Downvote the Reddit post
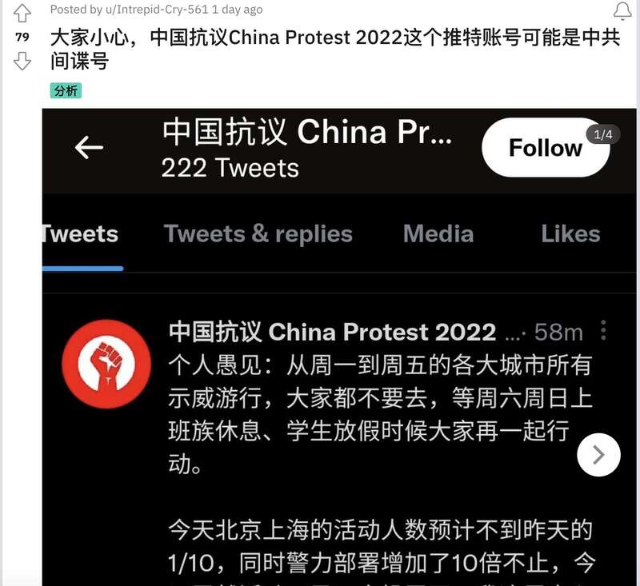Image resolution: width=640 pixels, height=586 pixels. (x=22, y=61)
